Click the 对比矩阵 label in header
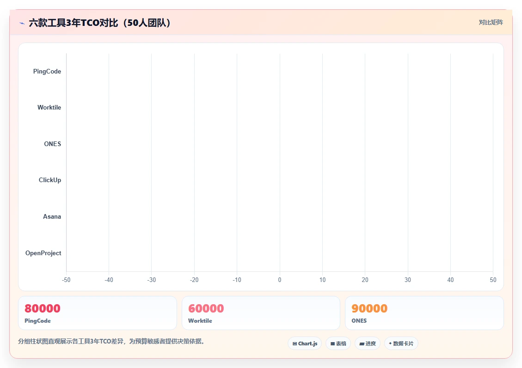 [x=491, y=22]
